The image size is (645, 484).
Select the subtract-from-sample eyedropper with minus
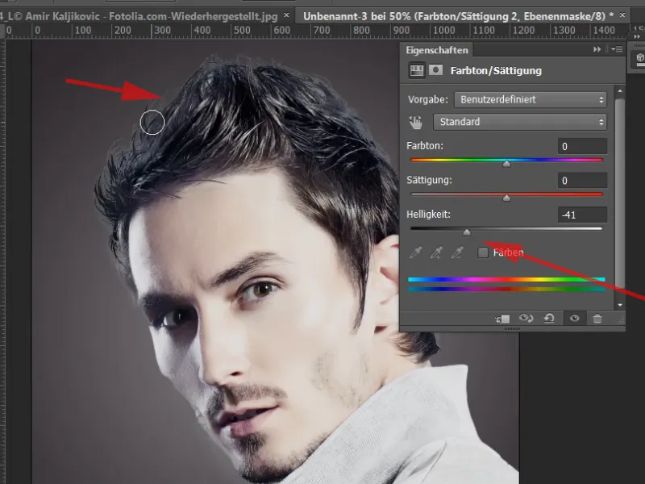[457, 252]
